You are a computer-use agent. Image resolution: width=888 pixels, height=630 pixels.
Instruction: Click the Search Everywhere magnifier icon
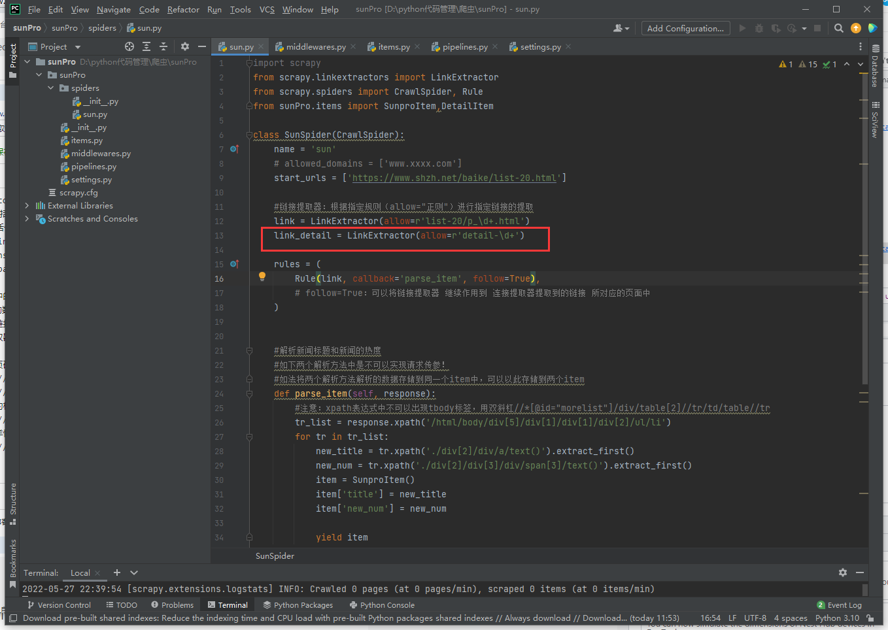tap(838, 28)
